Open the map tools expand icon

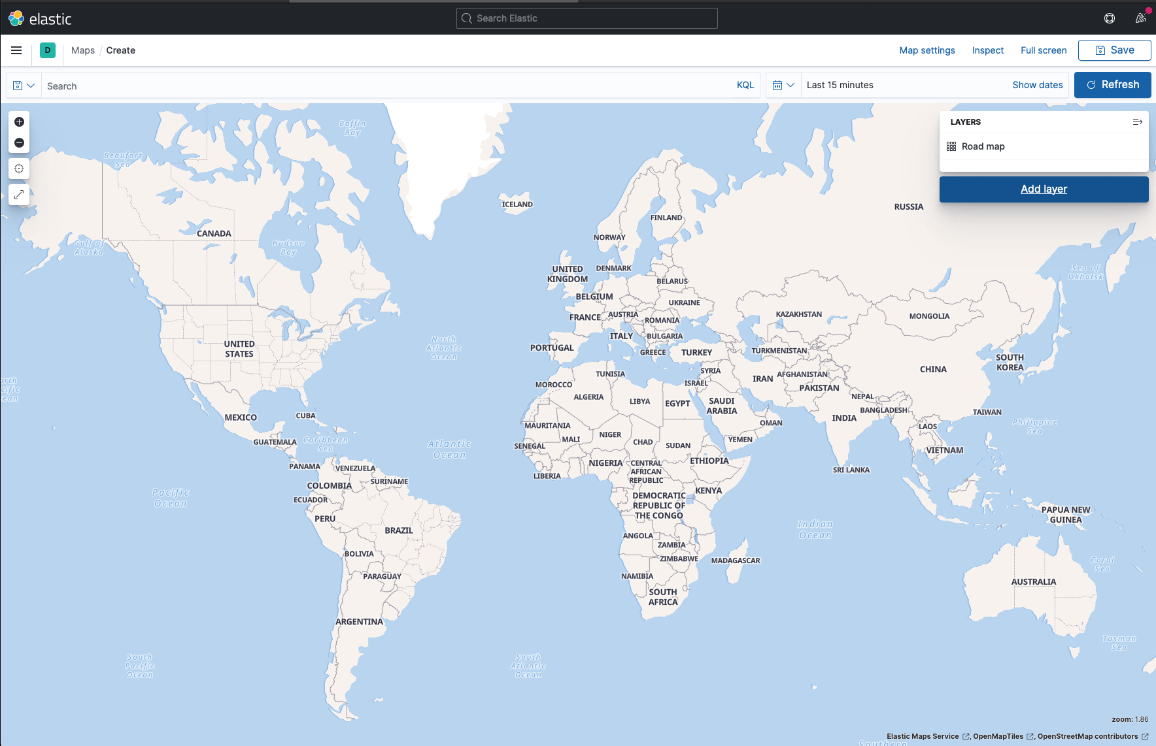pos(19,195)
